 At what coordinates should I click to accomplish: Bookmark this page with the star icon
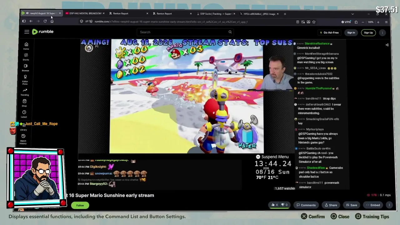pyautogui.click(x=314, y=22)
